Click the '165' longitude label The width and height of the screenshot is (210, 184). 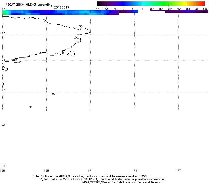pyautogui.click(x=2, y=170)
